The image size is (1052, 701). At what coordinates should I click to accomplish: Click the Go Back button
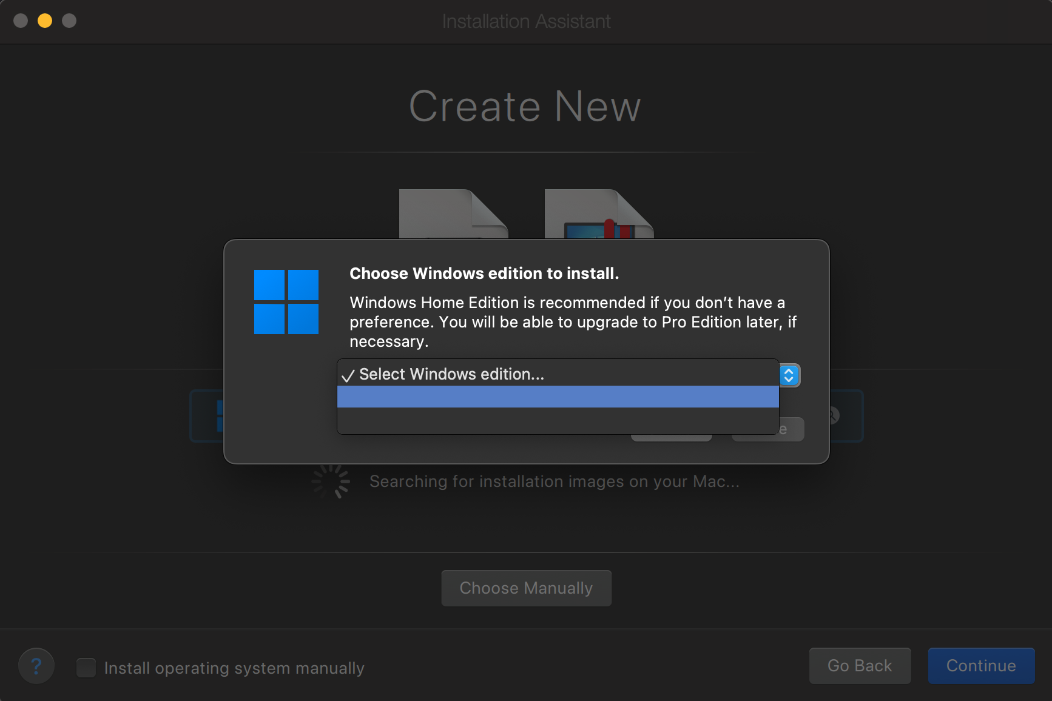(x=859, y=666)
